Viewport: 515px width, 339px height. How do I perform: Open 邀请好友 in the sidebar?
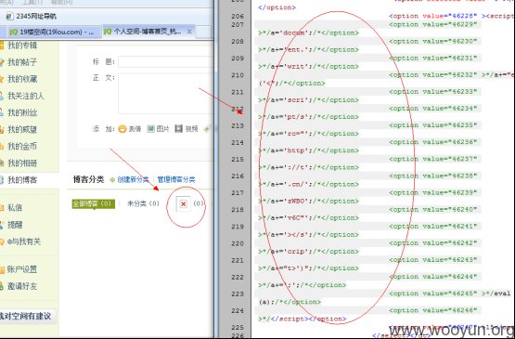[22, 286]
